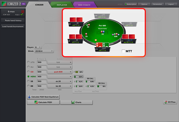Click the UTG stack input field
The width and height of the screenshot is (179, 122).
click(42, 62)
